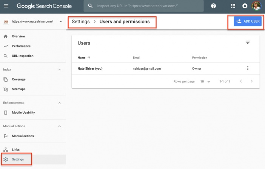
Task: Sort the table by Name column
Action: [82, 58]
